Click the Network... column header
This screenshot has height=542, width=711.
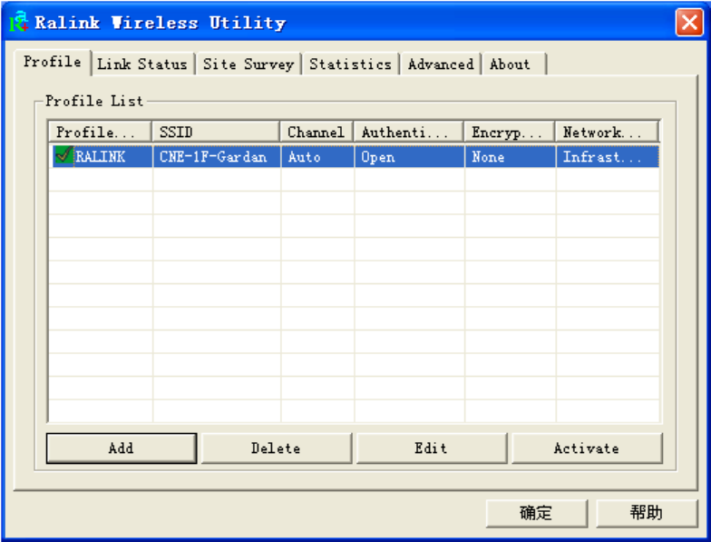[x=608, y=133]
